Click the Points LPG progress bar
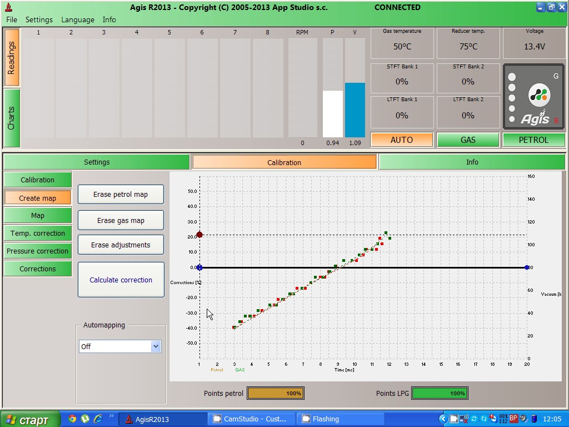Screen dimensions: 569x427 [440, 393]
